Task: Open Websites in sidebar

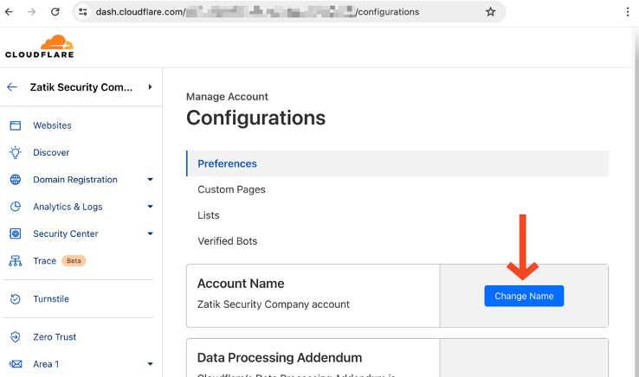Action: (52, 125)
